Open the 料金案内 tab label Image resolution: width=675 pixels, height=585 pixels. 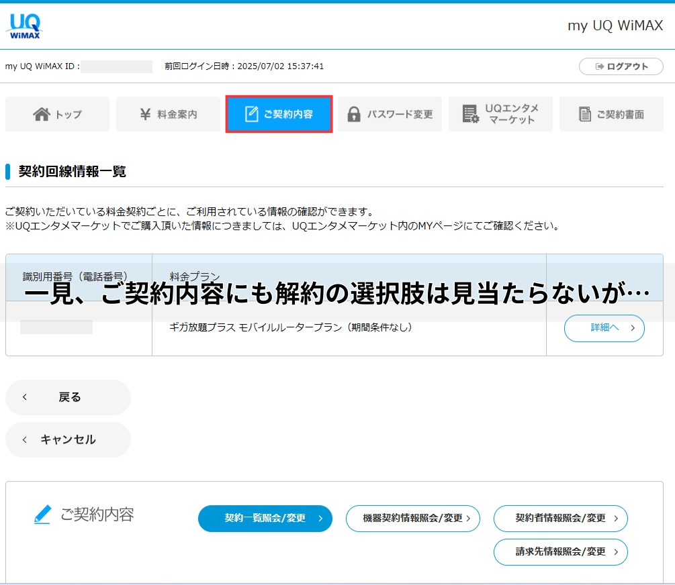coord(177,115)
